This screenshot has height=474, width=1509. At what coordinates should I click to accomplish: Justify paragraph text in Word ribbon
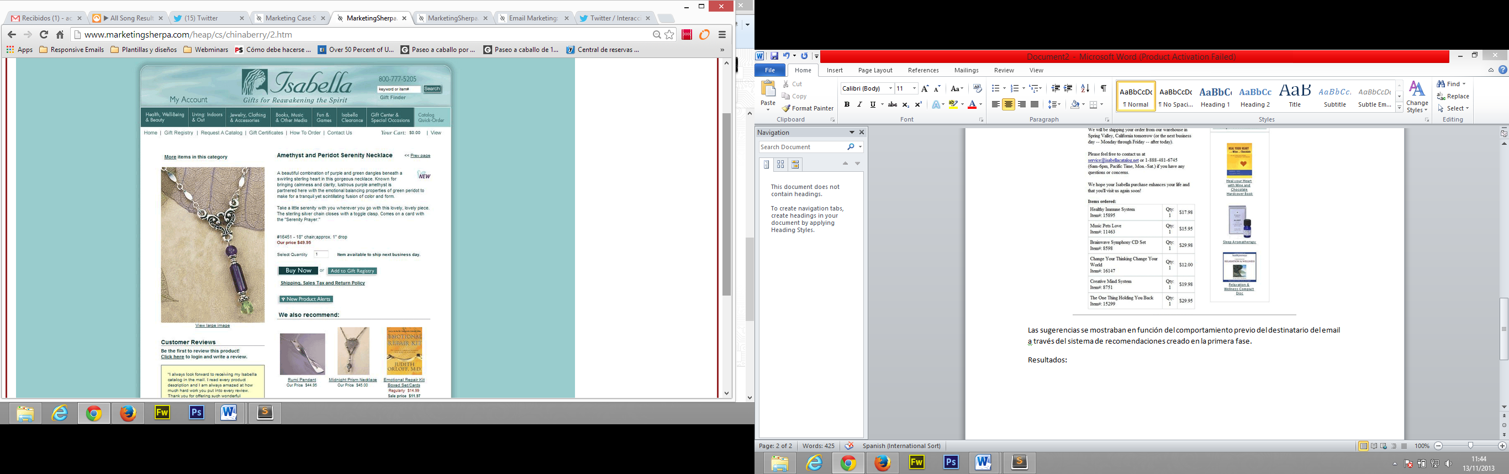point(1035,104)
